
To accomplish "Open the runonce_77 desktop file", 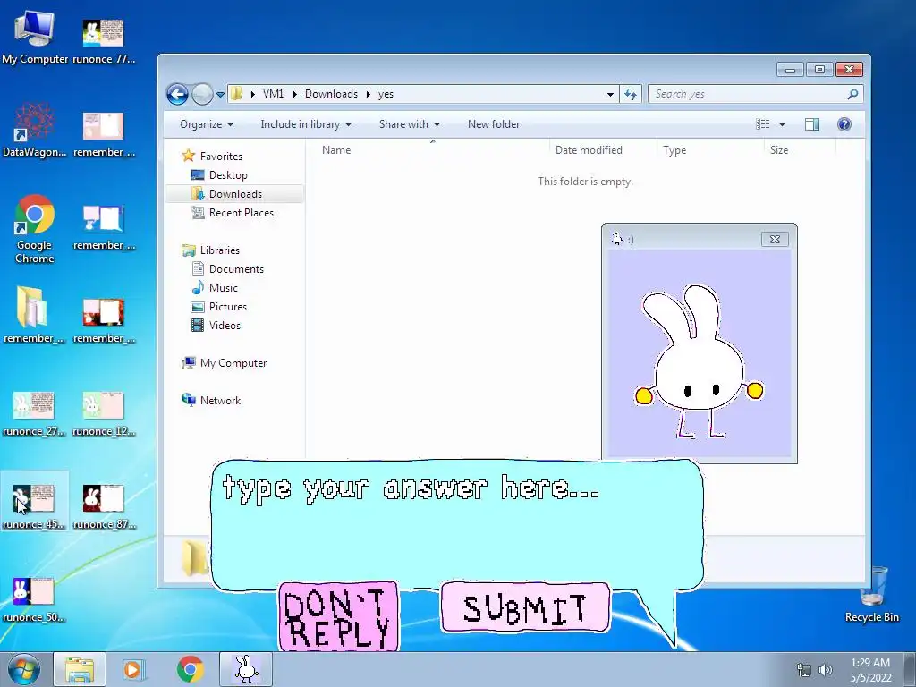I will coord(104,39).
